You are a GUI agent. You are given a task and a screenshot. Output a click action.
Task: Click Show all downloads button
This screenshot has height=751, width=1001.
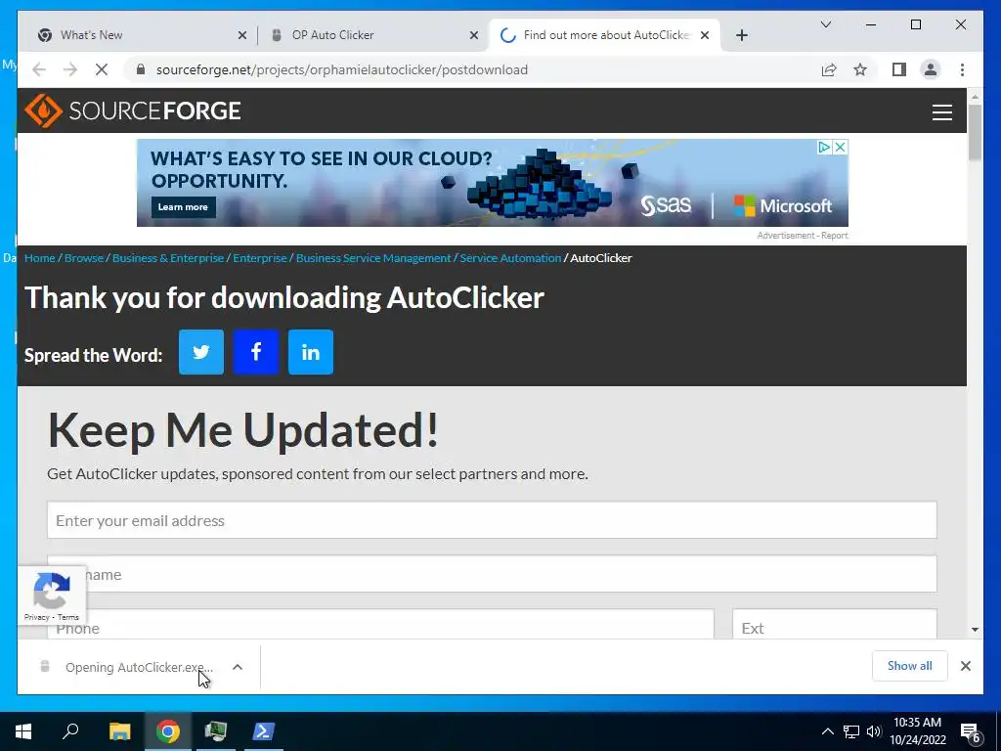(x=910, y=666)
